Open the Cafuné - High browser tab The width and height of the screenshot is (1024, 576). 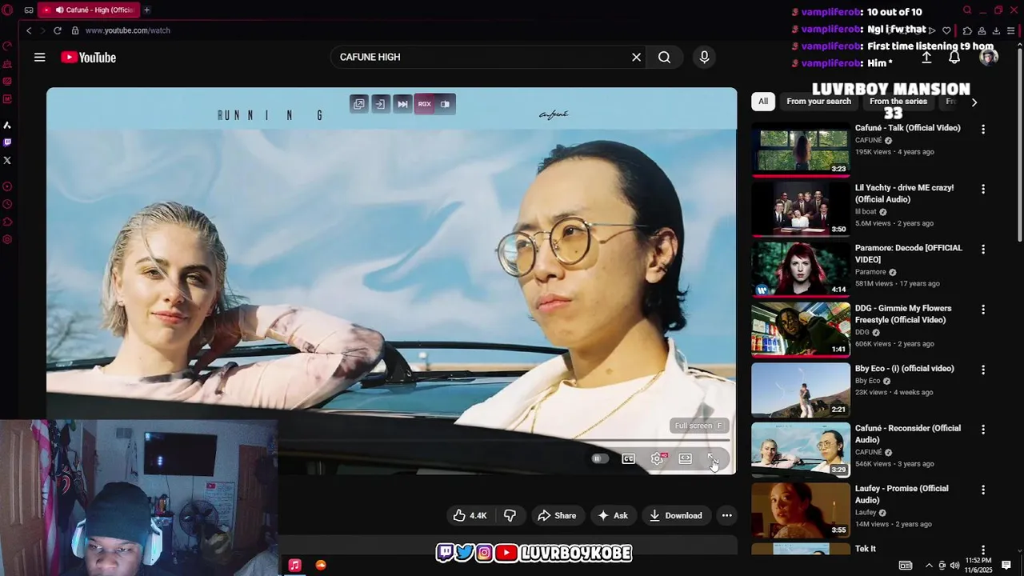(88, 10)
